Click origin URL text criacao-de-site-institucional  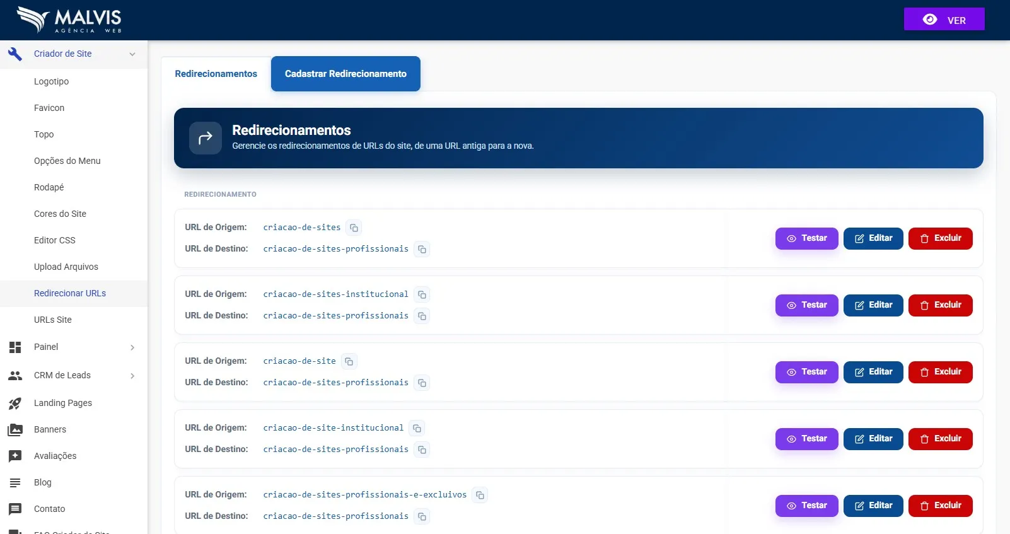coord(333,428)
